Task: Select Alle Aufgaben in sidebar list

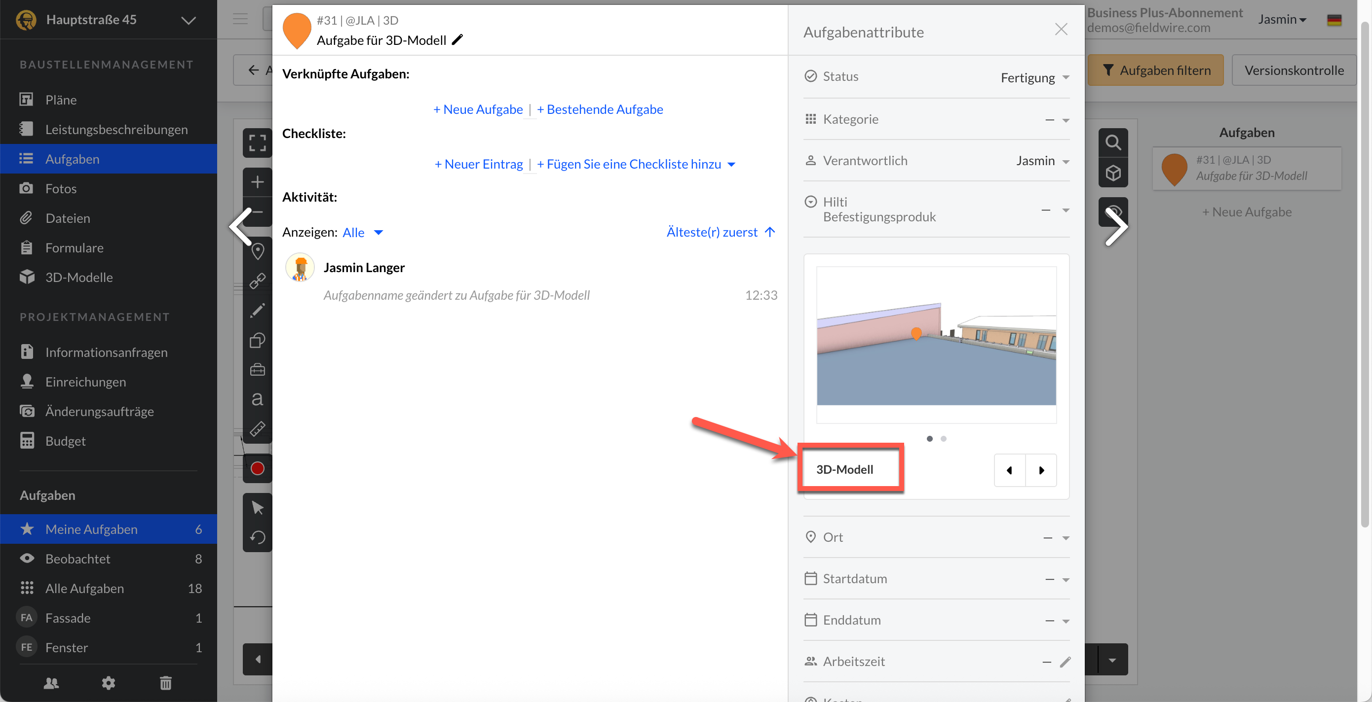Action: pos(85,588)
